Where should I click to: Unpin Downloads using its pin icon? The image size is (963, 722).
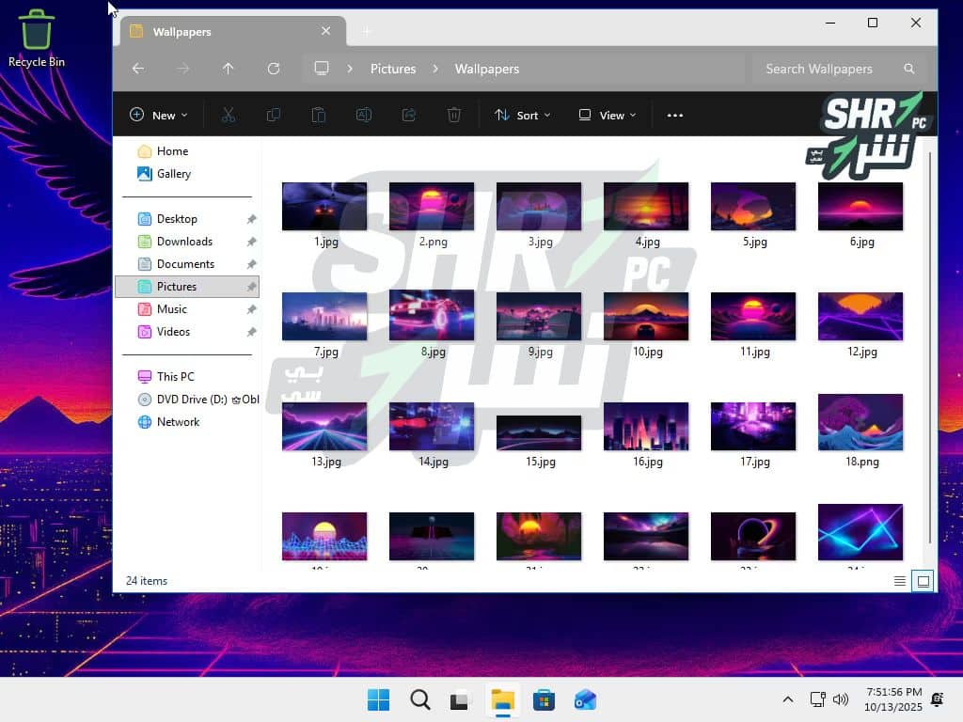[251, 242]
